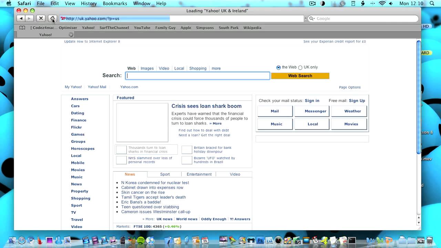Click the Google search magnifier icon
Screen dimensions: 441x248
pos(312,19)
